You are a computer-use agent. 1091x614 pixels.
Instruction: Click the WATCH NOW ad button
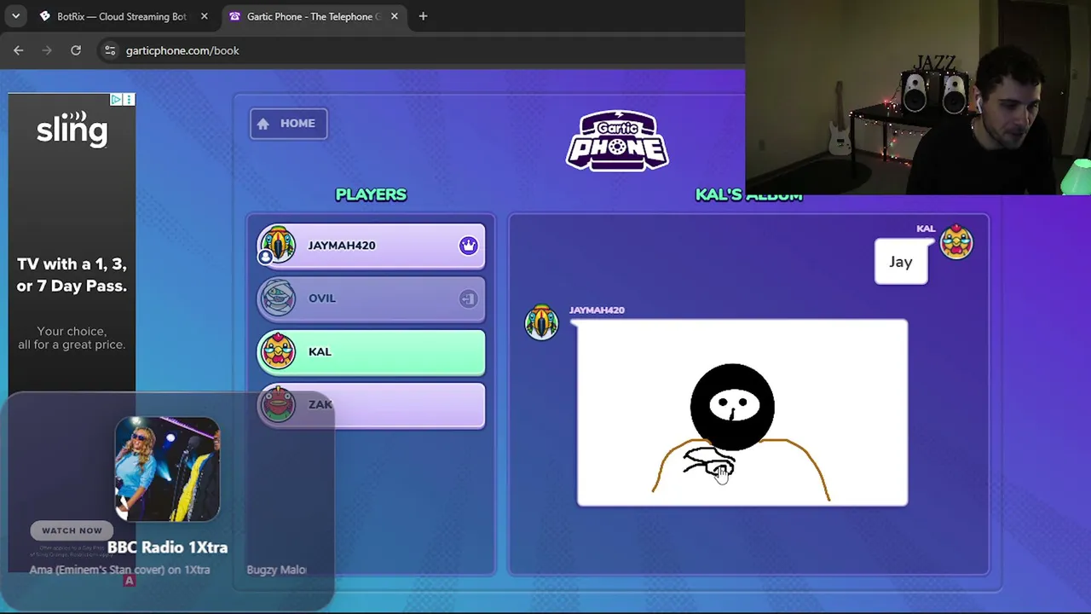[x=72, y=530]
